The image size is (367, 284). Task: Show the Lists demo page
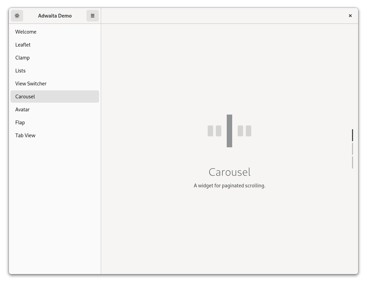coord(20,71)
